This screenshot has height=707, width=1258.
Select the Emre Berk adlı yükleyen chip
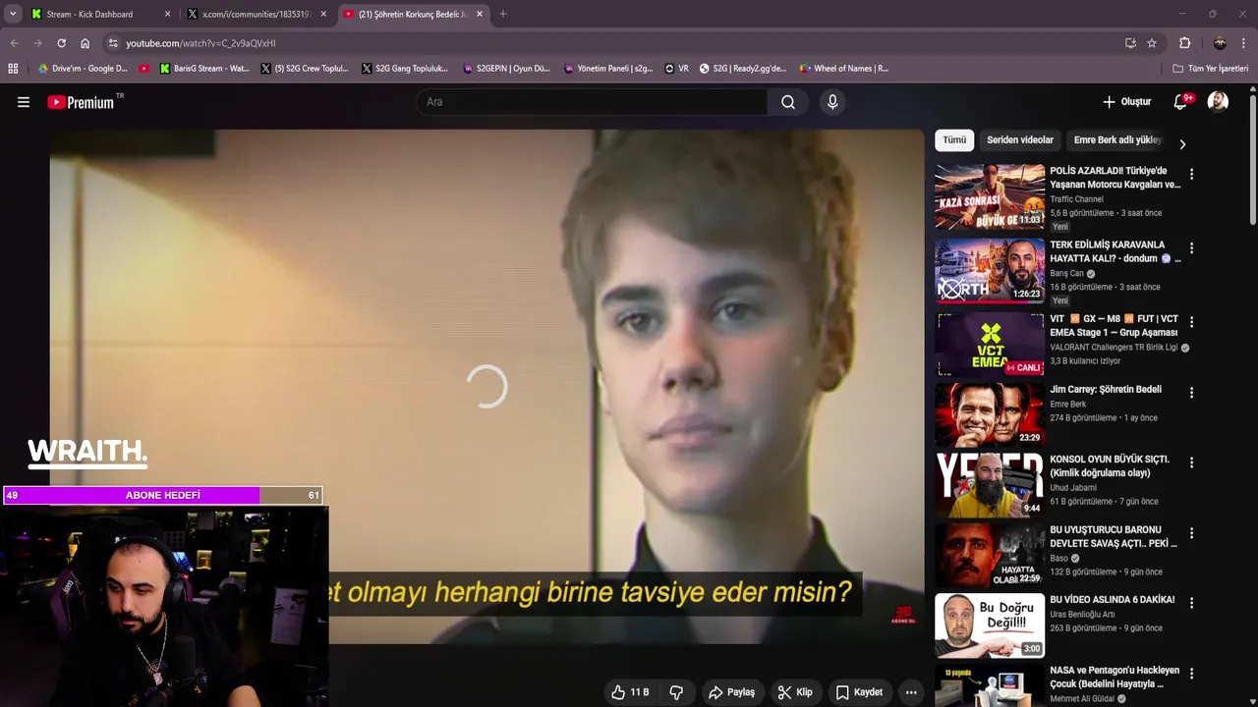click(x=1117, y=140)
